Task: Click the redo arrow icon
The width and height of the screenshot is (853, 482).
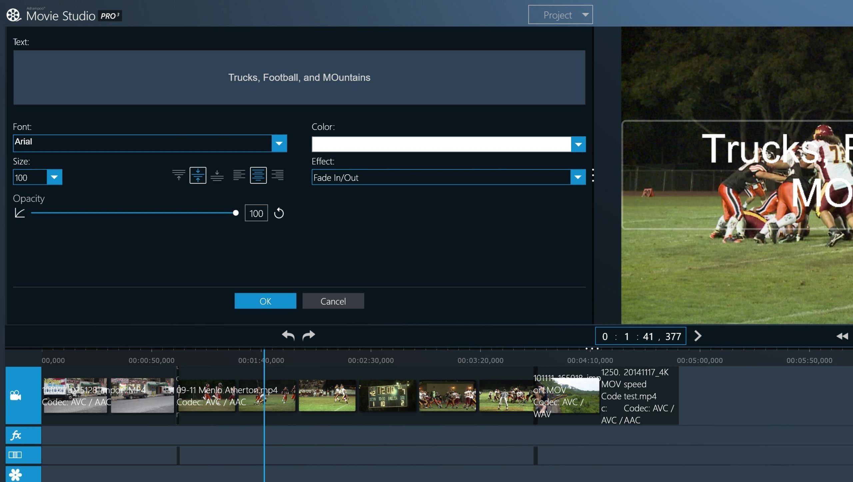Action: pos(309,335)
